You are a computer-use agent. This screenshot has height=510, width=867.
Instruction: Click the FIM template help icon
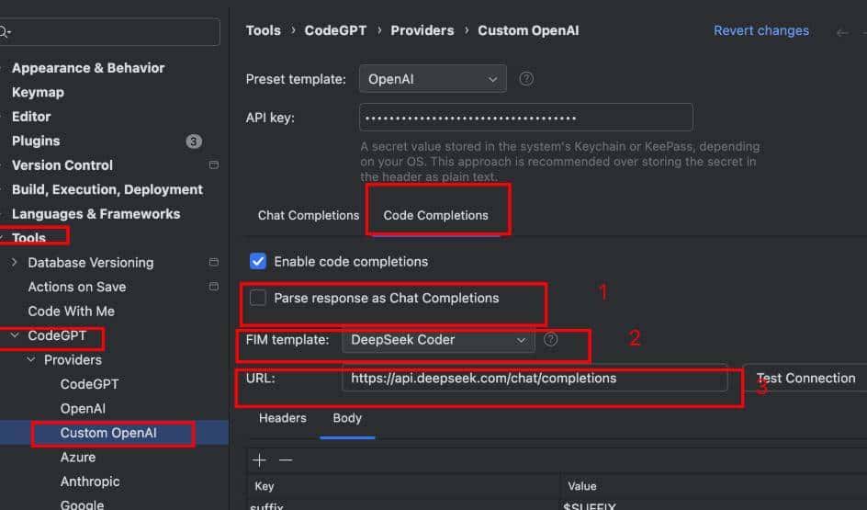point(550,339)
